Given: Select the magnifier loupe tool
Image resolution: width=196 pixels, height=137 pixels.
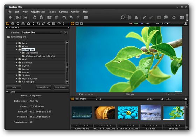Looking at the screenshot, I should [122, 17].
